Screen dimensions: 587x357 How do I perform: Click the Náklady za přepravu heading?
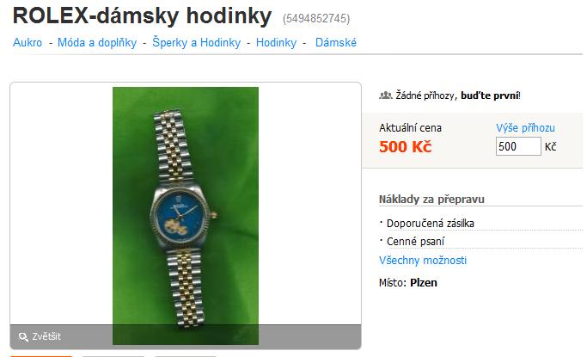[x=431, y=200]
